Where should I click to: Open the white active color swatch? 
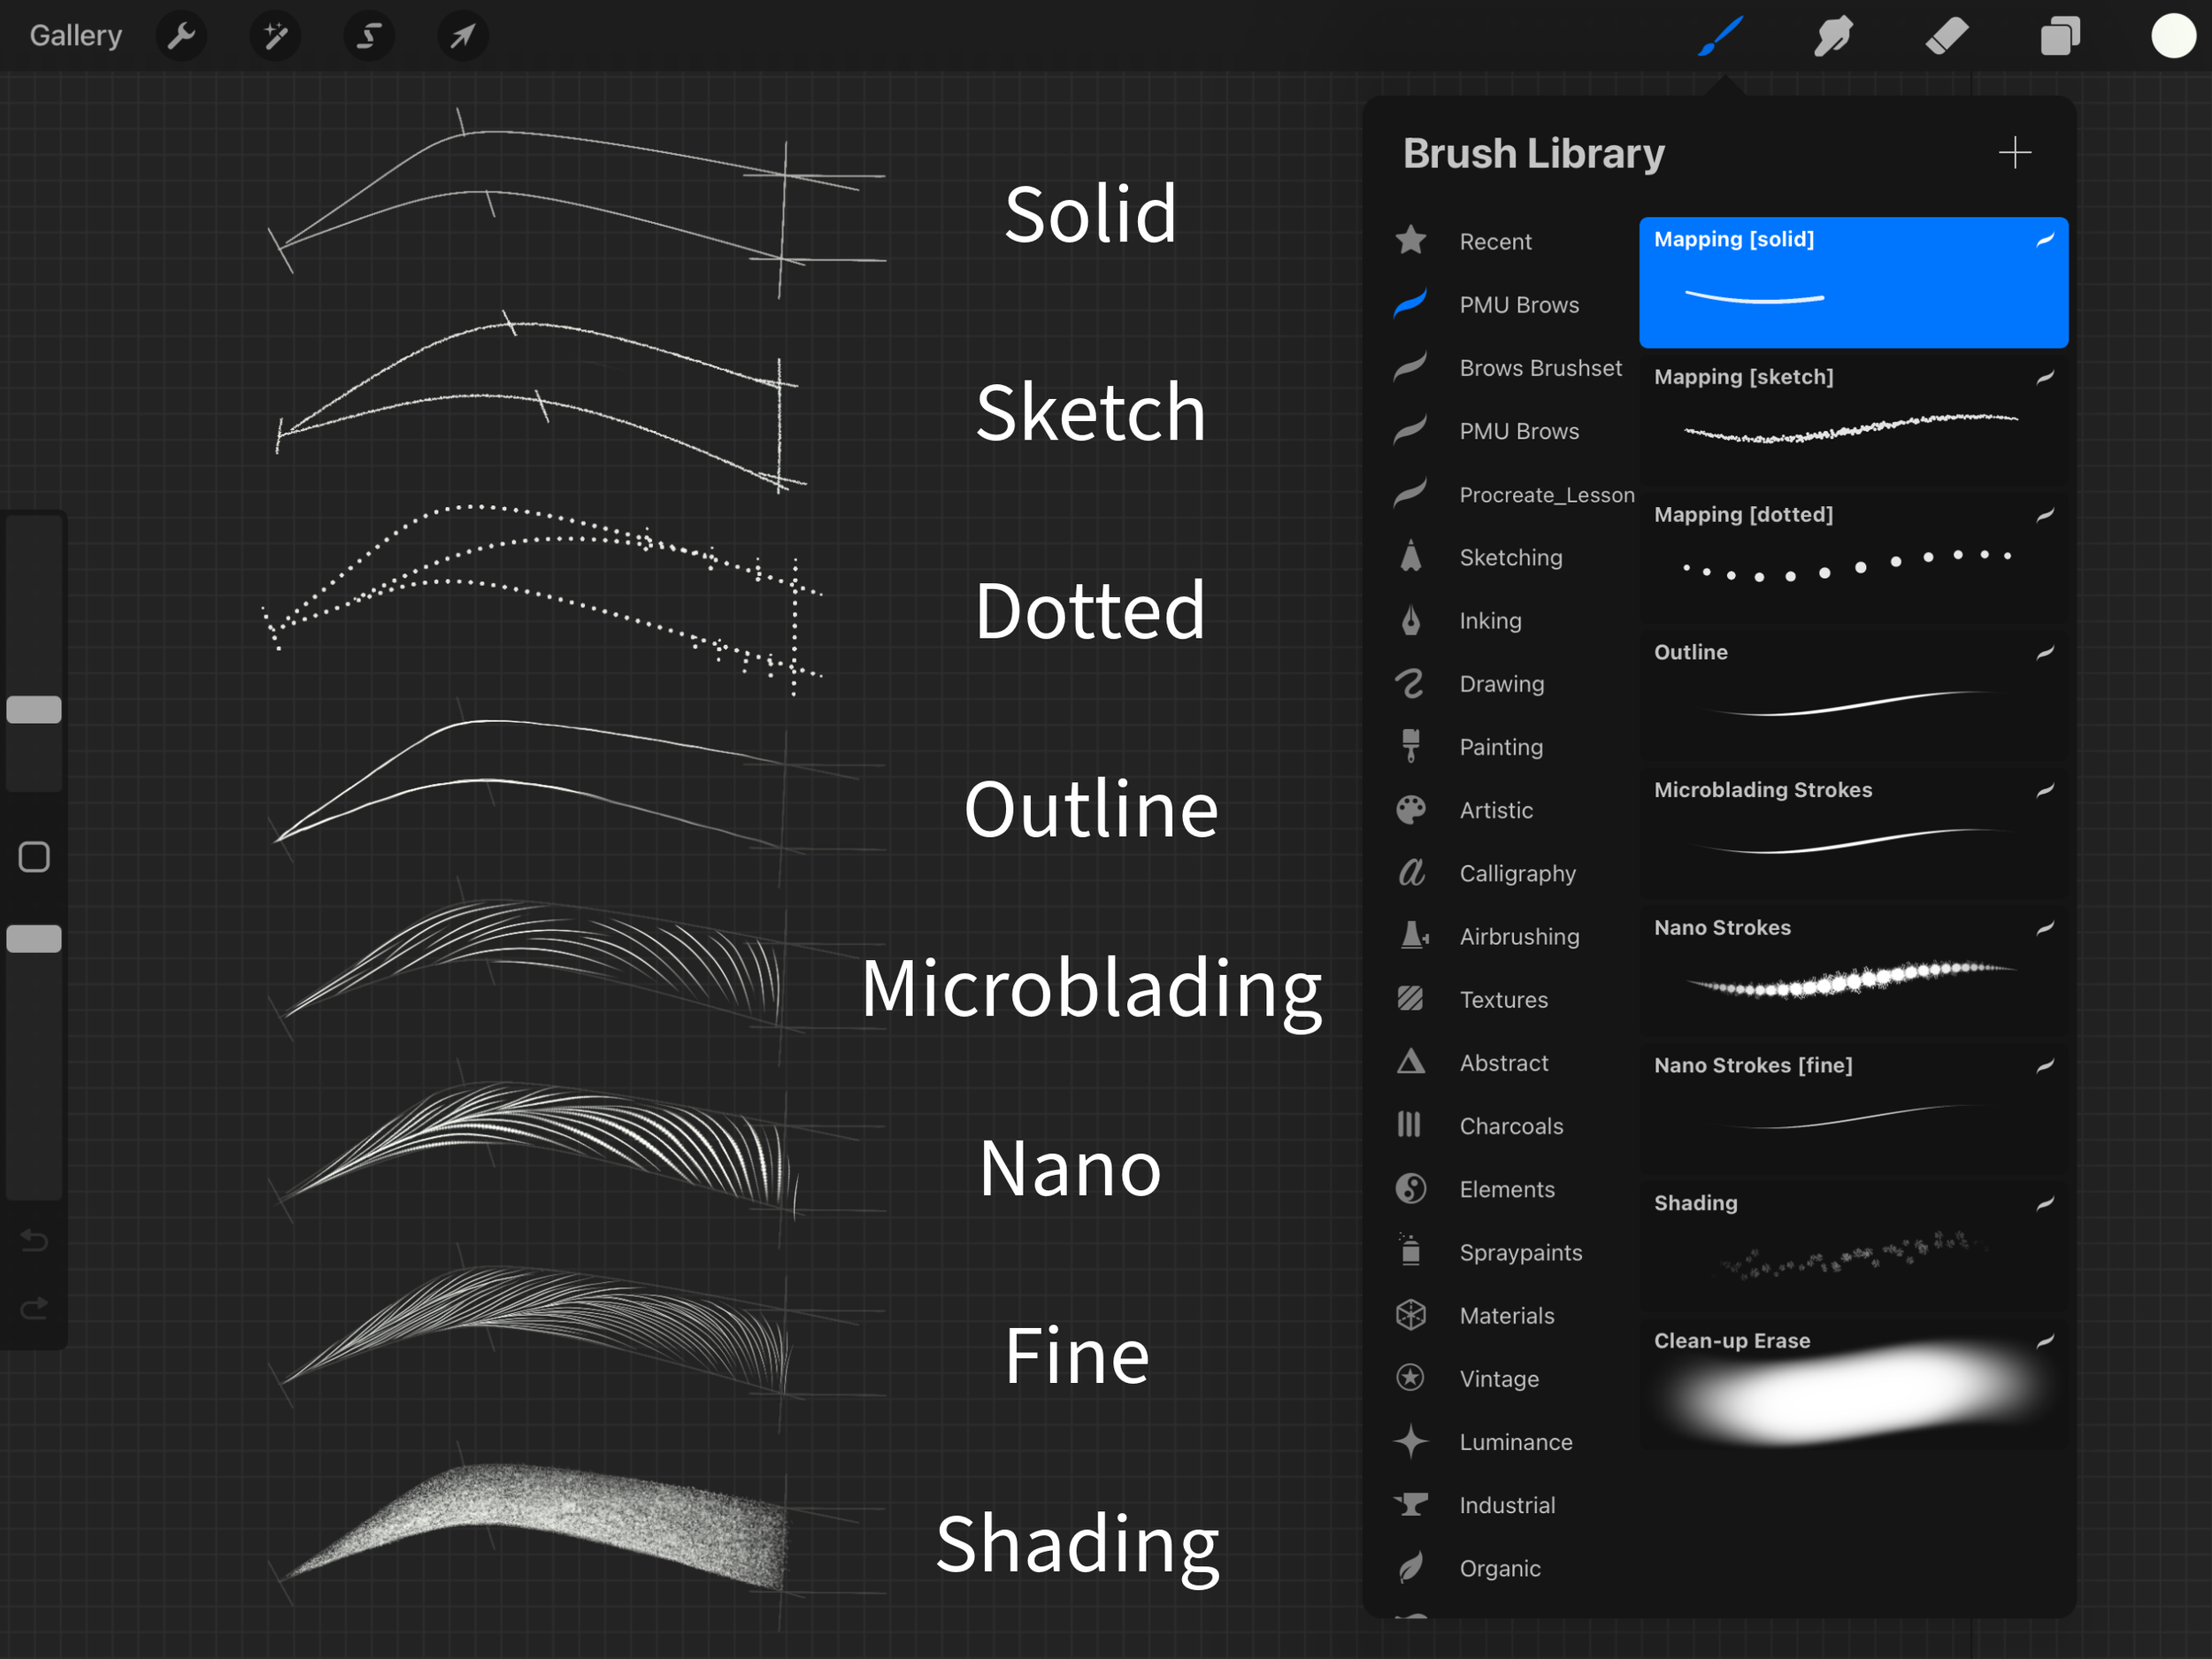point(2172,37)
